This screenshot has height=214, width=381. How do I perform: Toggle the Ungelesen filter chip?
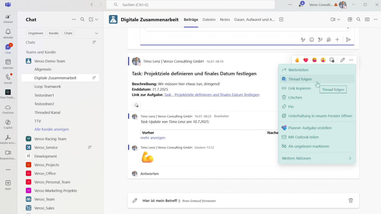[35, 33]
